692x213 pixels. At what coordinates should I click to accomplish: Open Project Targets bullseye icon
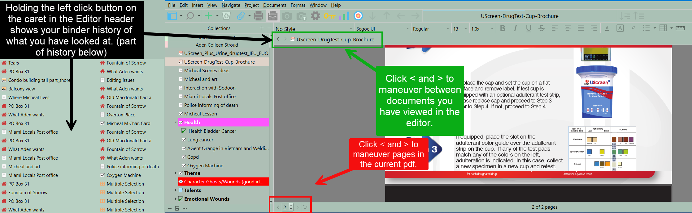coord(358,16)
